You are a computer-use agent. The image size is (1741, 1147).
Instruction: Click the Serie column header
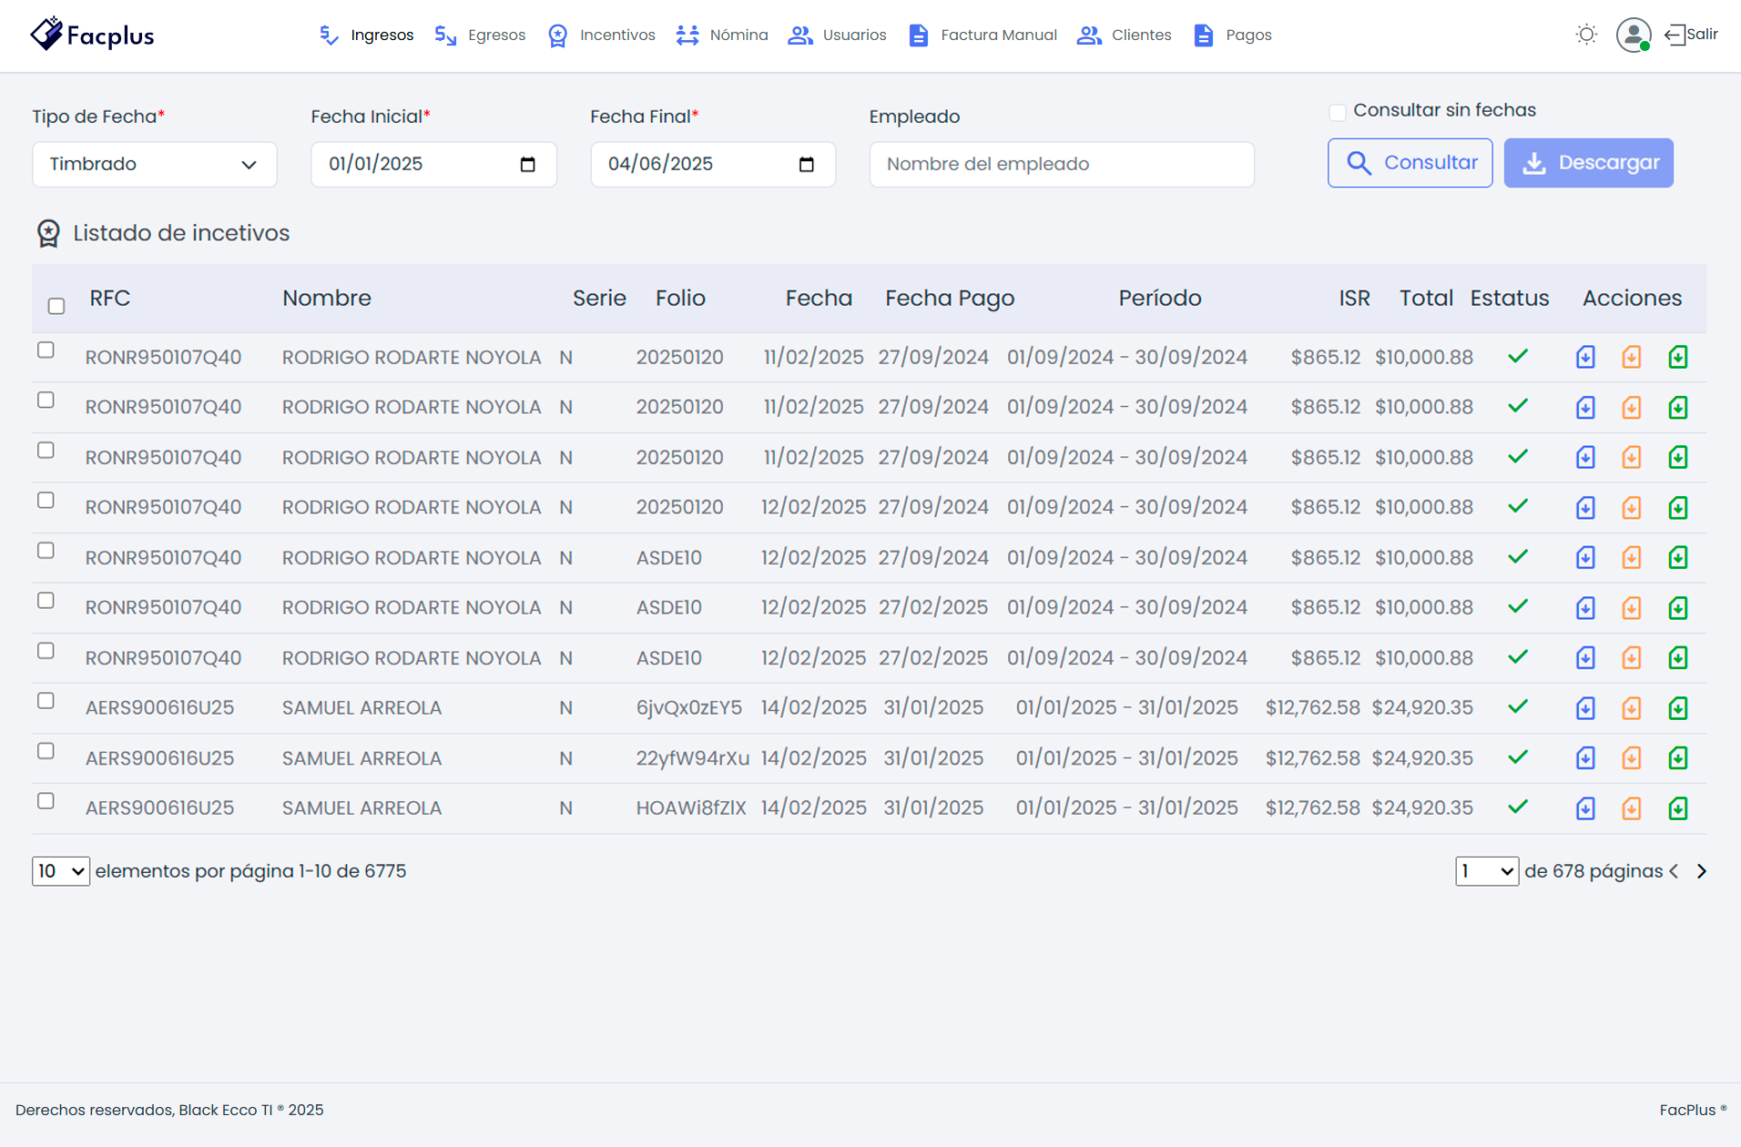(x=599, y=299)
